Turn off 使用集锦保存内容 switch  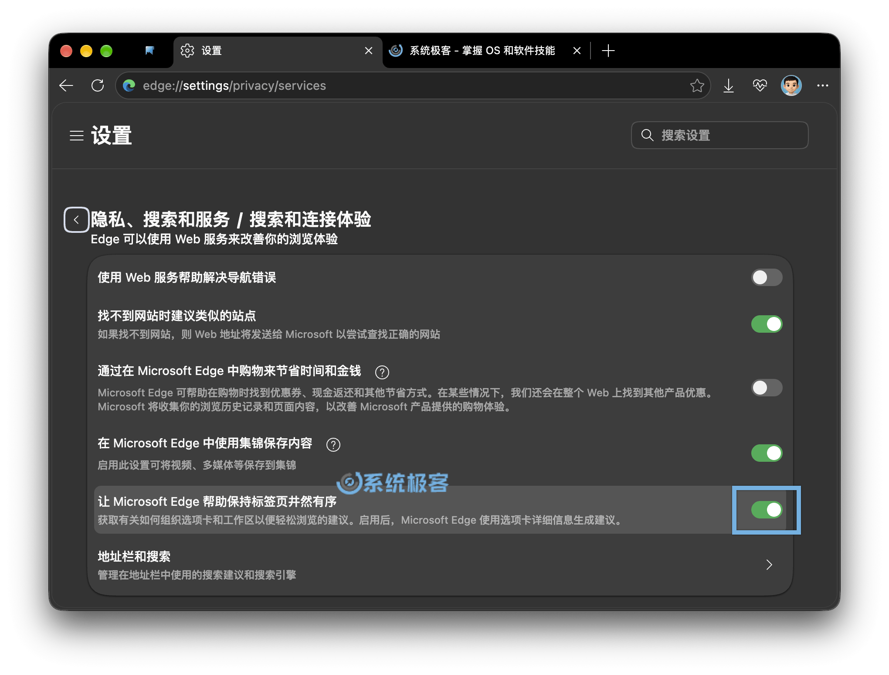(x=767, y=453)
